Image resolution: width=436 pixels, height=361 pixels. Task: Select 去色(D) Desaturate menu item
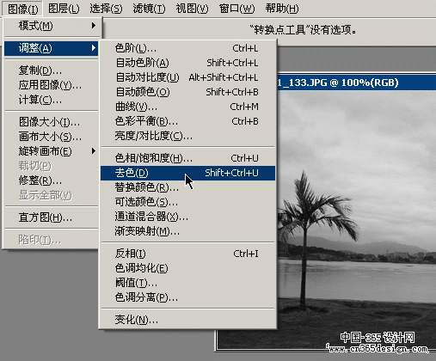(187, 173)
